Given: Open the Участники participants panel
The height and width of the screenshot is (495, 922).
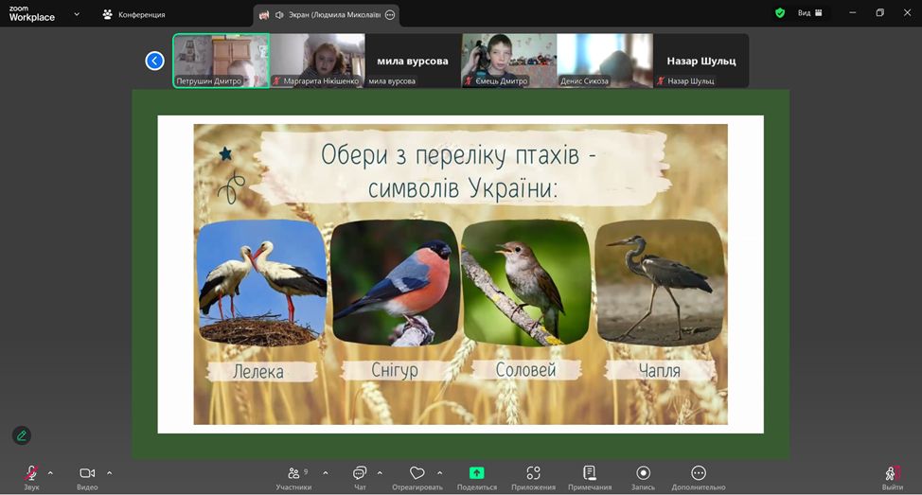Looking at the screenshot, I should [x=293, y=473].
